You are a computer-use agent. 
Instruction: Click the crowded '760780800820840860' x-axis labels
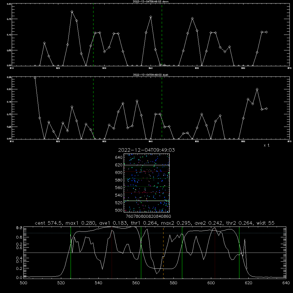click(x=148, y=216)
